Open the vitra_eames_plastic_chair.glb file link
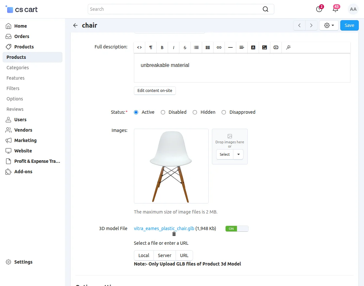Viewport: 364px width, 286px height. point(164,228)
